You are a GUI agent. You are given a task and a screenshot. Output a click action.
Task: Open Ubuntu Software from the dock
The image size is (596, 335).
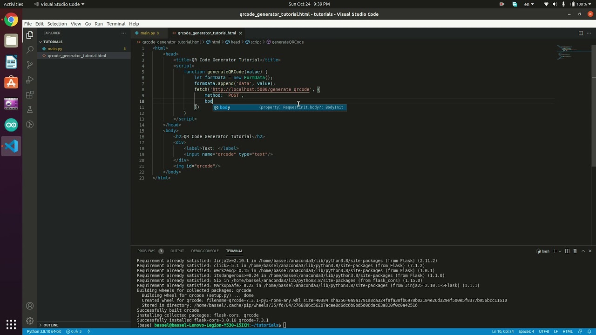[x=11, y=83]
